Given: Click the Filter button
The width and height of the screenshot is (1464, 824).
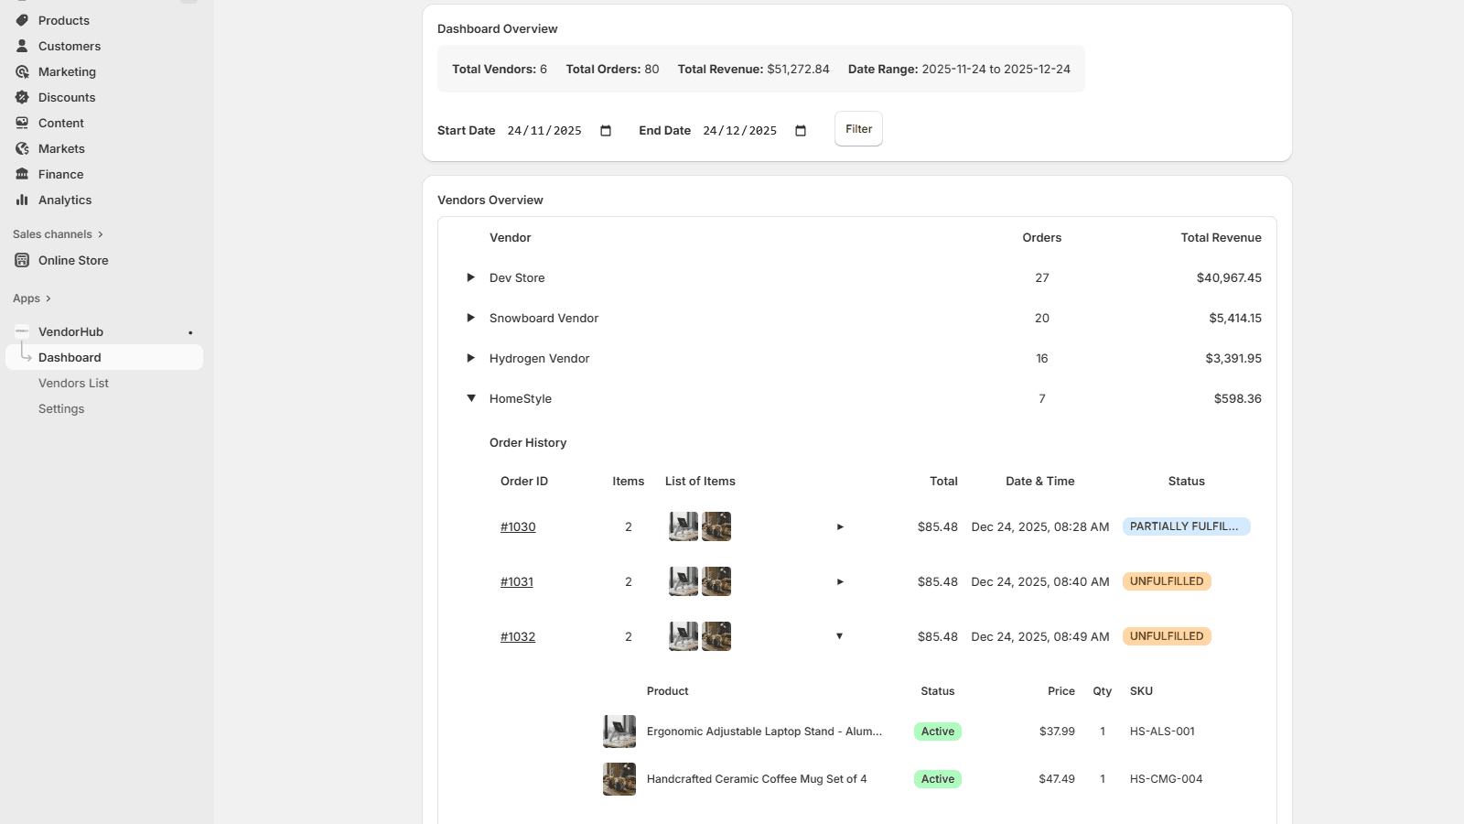Looking at the screenshot, I should [857, 128].
